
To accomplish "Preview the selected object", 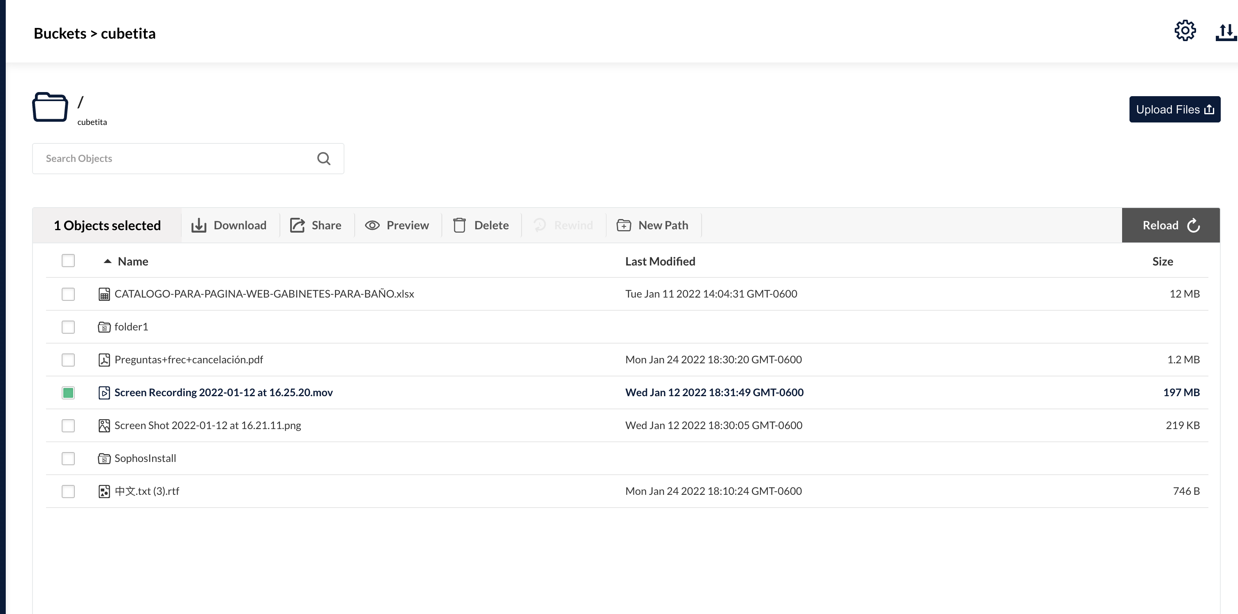I will pyautogui.click(x=397, y=225).
